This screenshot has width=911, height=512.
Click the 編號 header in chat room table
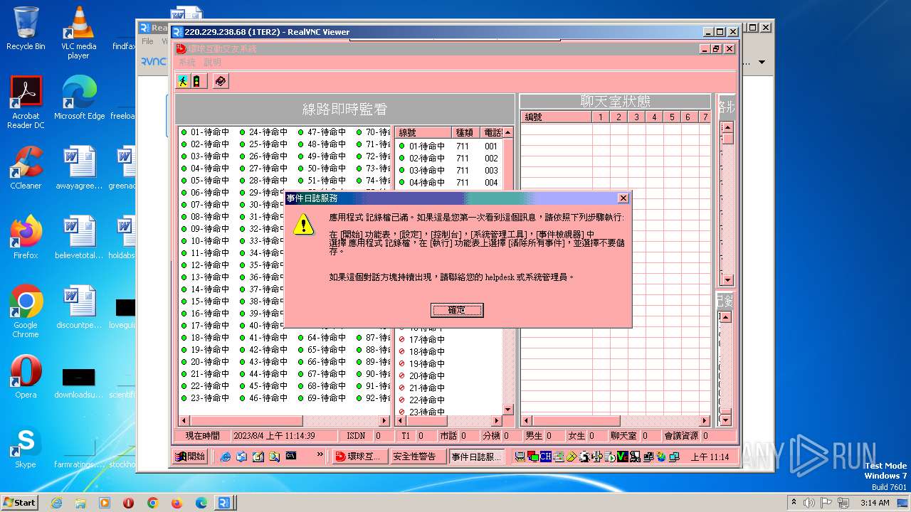pos(556,117)
